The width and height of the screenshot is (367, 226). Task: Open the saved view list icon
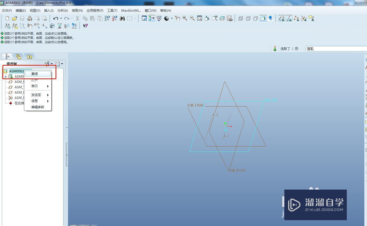click(215, 18)
